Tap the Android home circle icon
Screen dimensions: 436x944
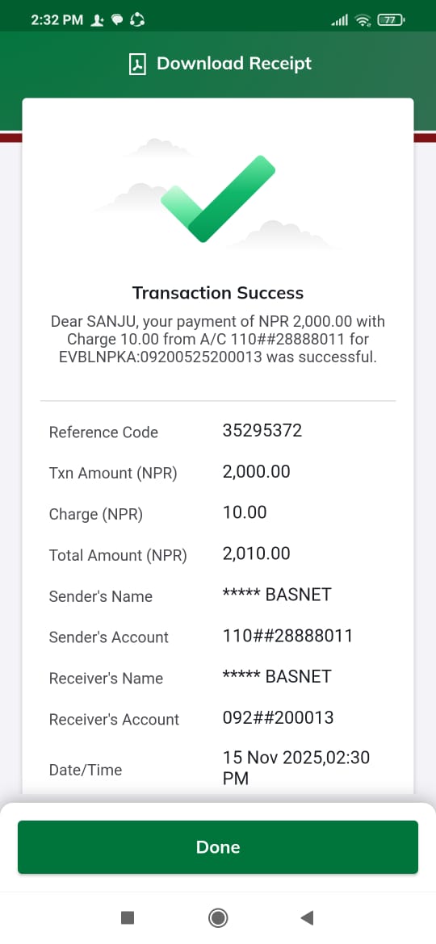tap(218, 917)
